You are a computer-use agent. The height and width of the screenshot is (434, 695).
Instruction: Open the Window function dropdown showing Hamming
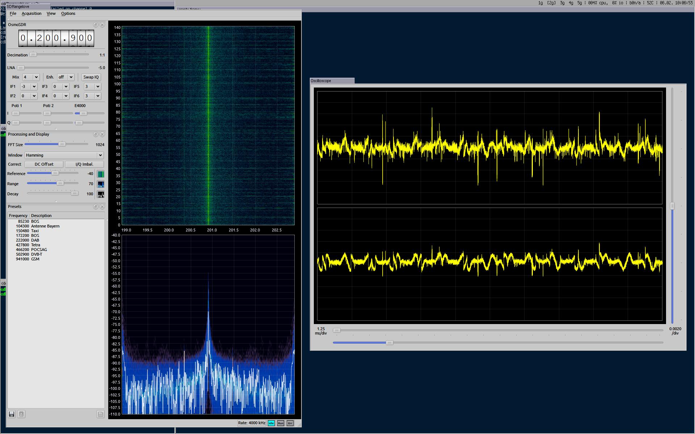pyautogui.click(x=64, y=155)
